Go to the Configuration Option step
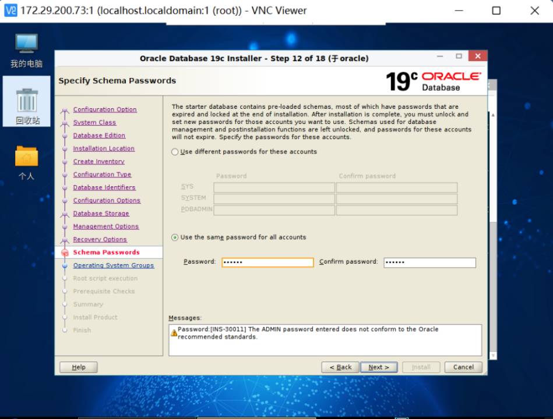 click(x=105, y=109)
